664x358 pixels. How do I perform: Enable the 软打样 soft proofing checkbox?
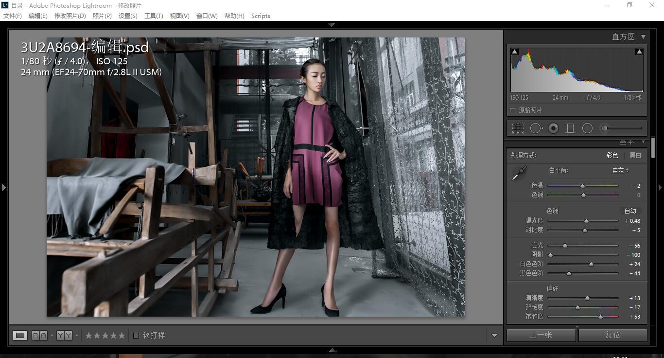point(136,335)
